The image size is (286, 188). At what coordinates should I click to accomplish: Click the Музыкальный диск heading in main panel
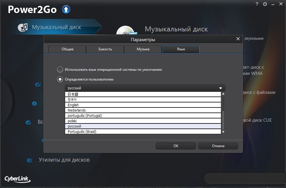click(176, 29)
